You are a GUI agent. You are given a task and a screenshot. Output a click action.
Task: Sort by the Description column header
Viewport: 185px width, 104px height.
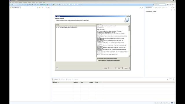click(63, 82)
